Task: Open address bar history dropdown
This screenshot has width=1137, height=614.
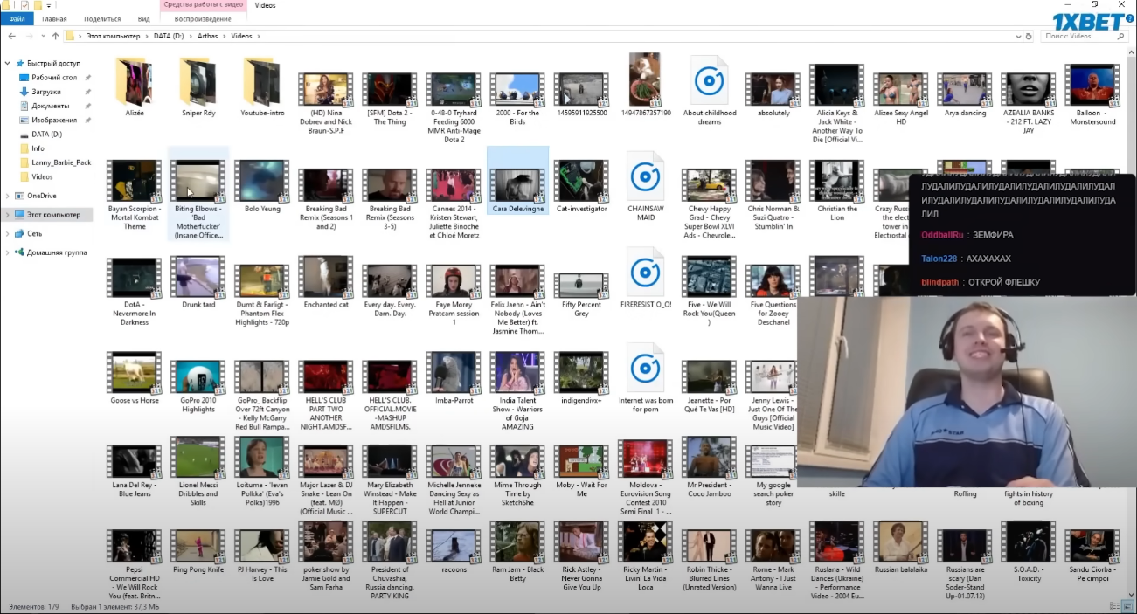Action: pos(1017,36)
